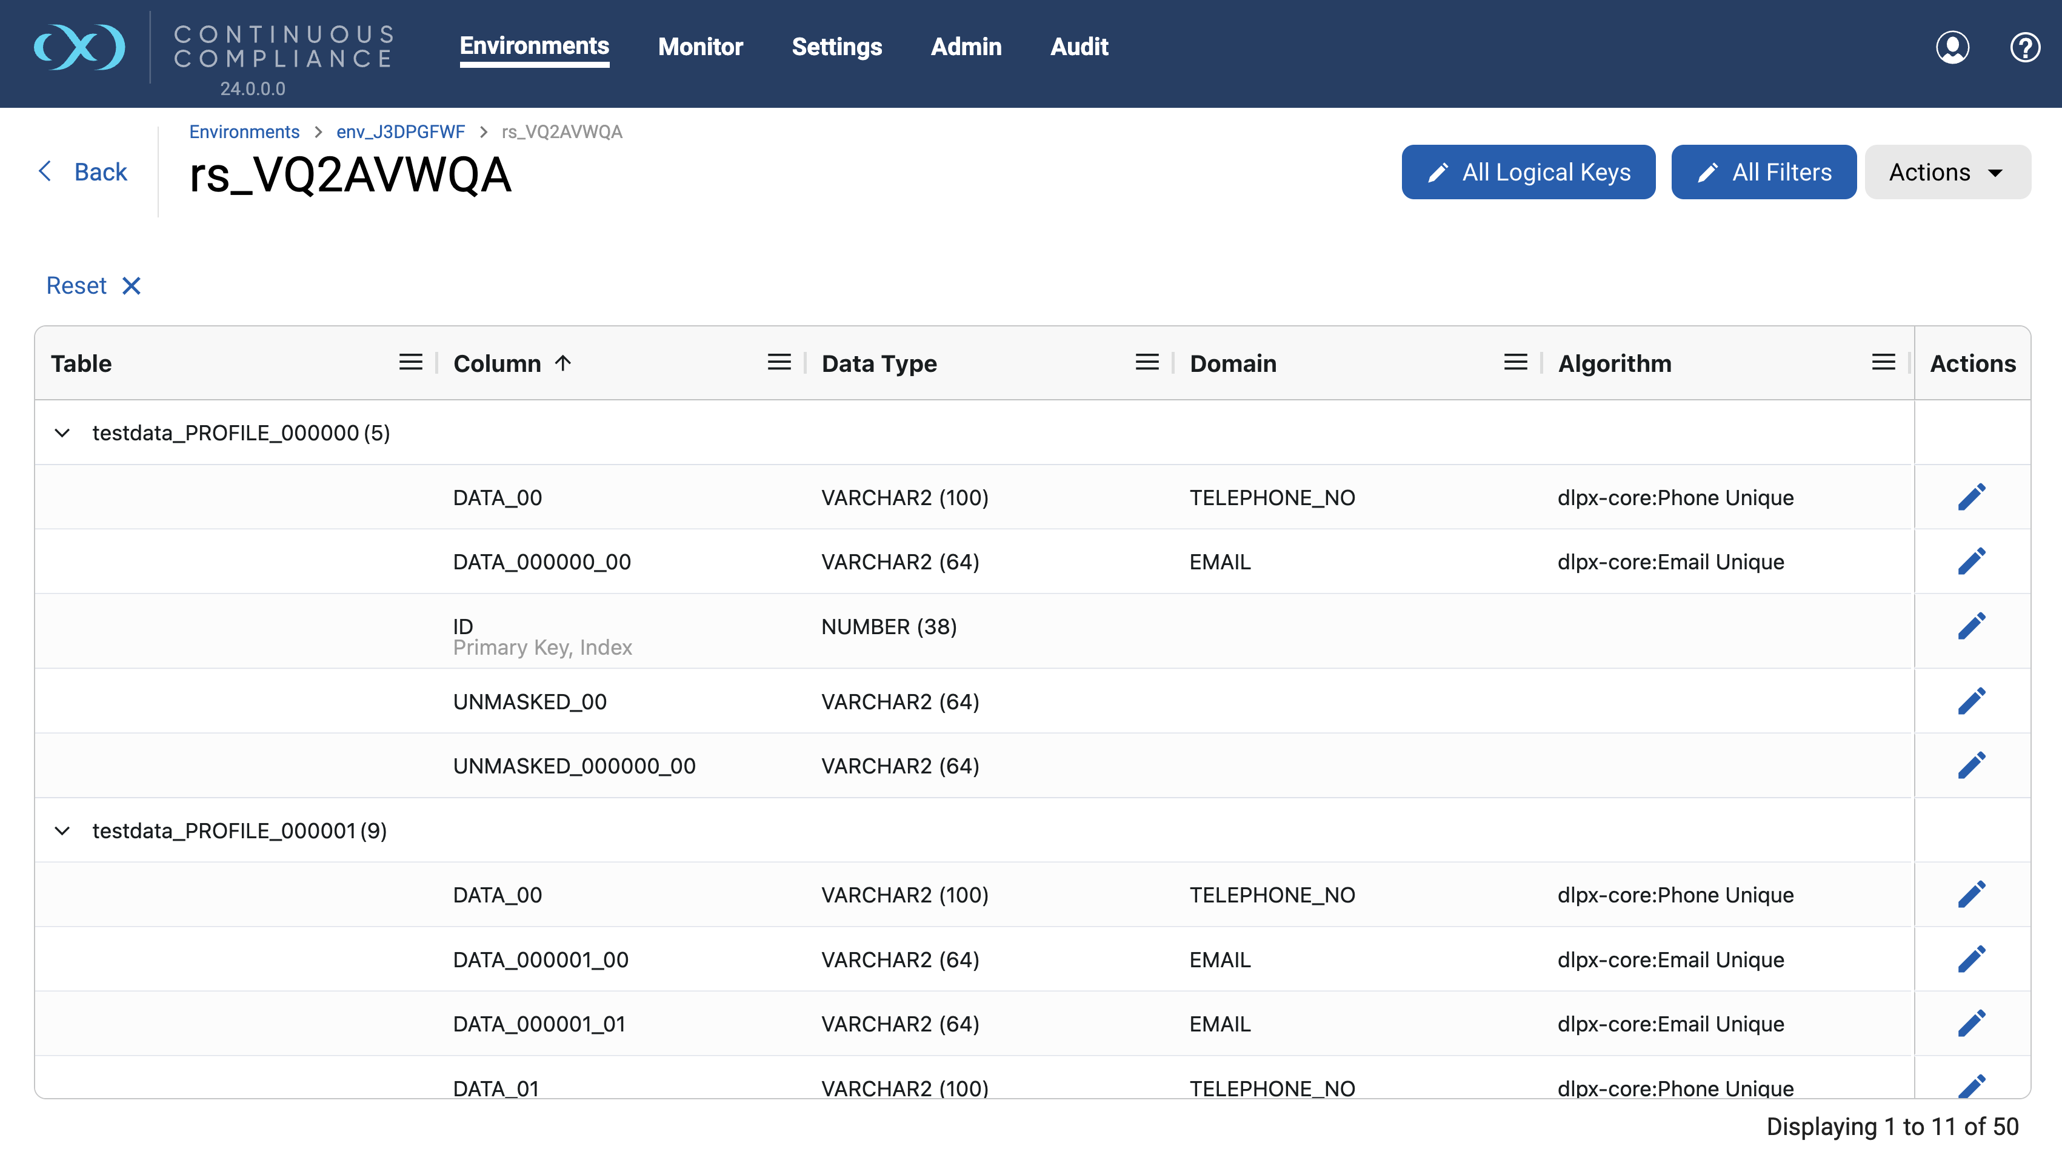
Task: Edit the DATA_000001_01 row
Action: point(1972,1024)
